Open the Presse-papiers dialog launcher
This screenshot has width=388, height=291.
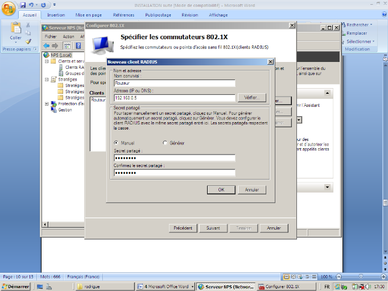tap(35, 49)
